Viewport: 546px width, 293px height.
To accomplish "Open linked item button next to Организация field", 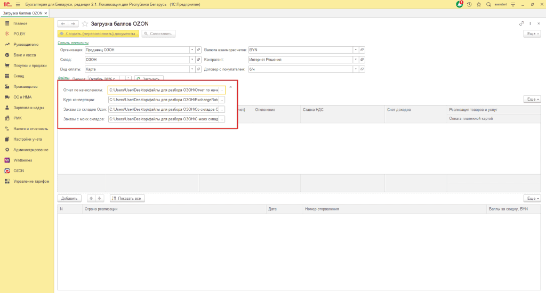I will (198, 50).
